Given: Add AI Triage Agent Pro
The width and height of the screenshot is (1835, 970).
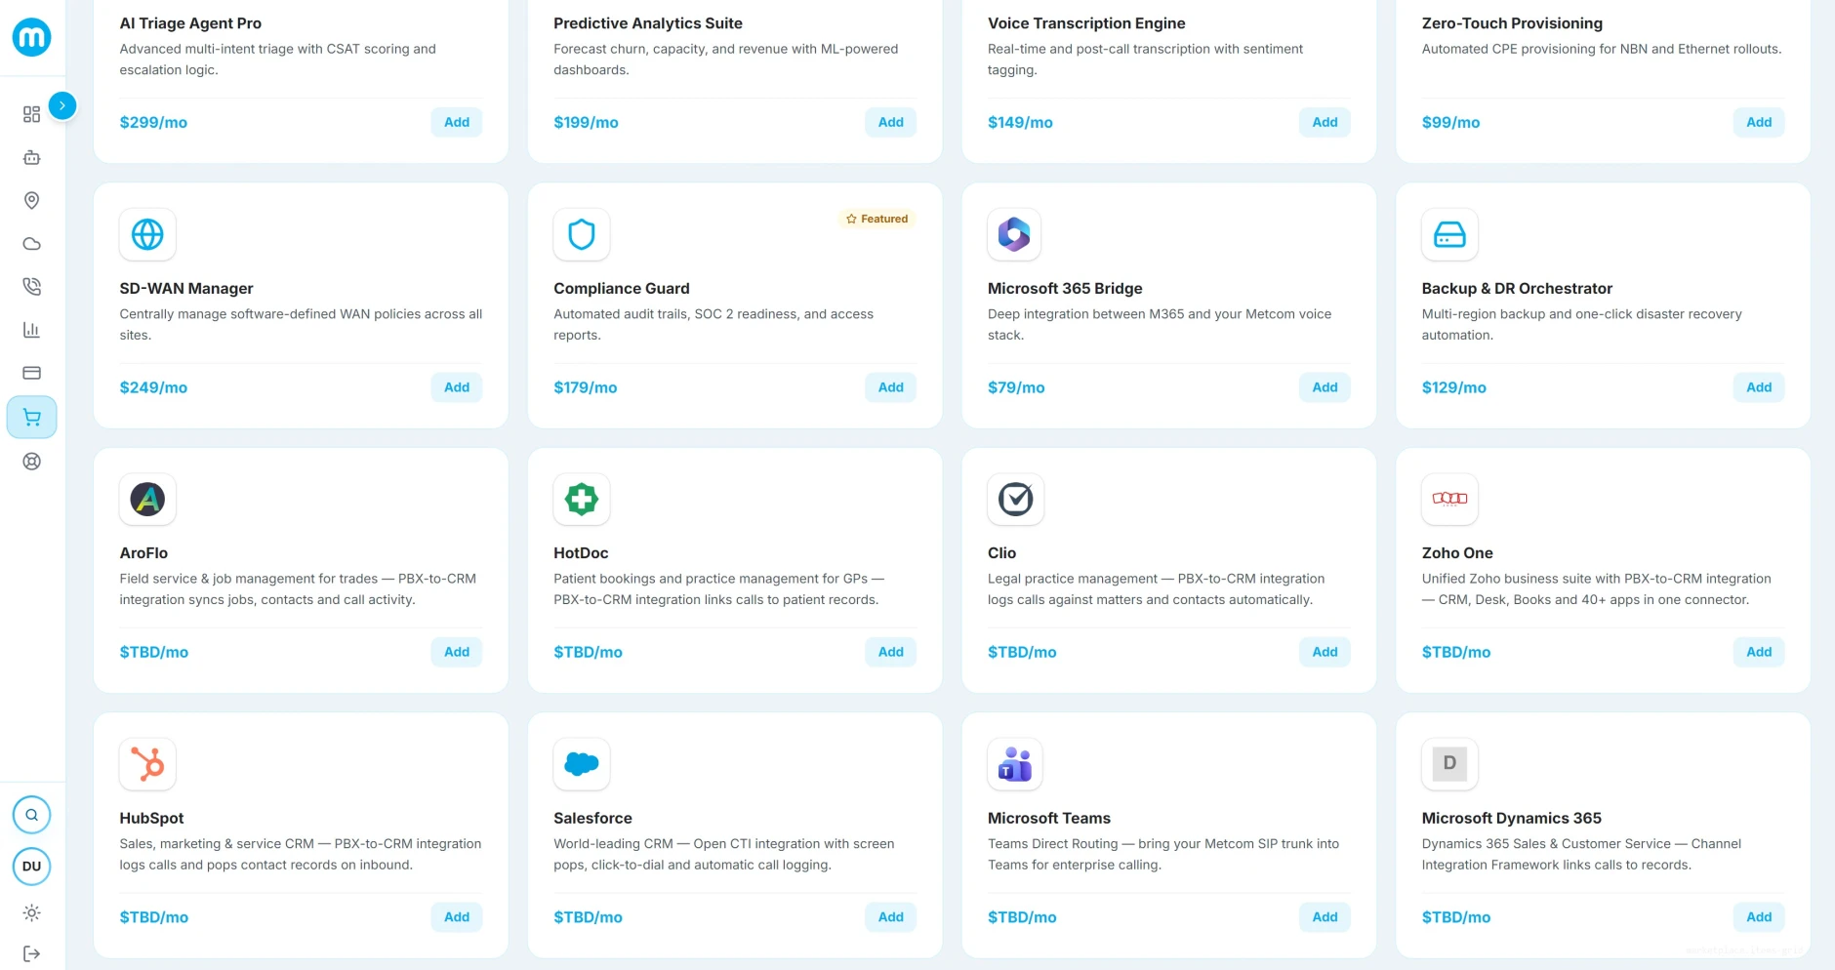Looking at the screenshot, I should [457, 122].
